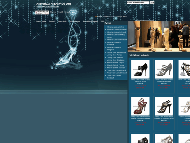Click Jimmy Choo Nahka Glenys Platform Zip title
This screenshot has width=190, height=143.
pos(164,118)
